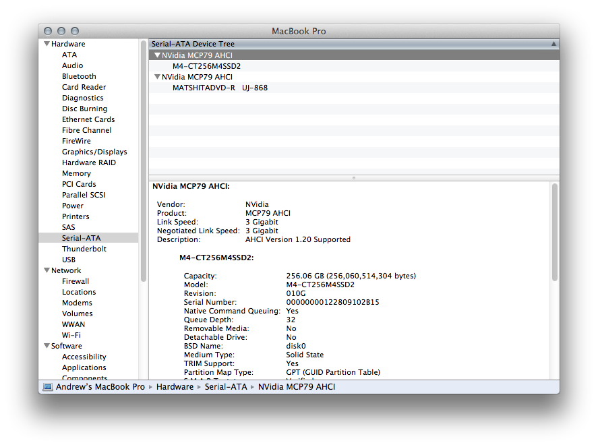Click the M4-CT256M4SSD2: heading in details
Screen dimensions: 598x447
point(216,258)
